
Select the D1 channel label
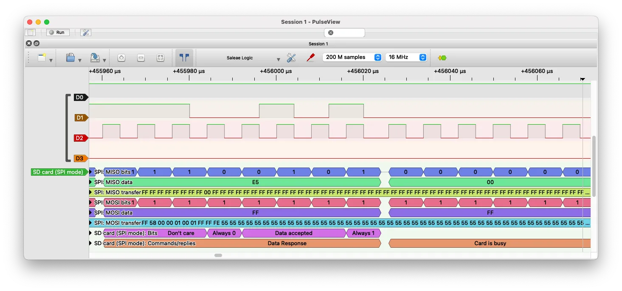81,118
